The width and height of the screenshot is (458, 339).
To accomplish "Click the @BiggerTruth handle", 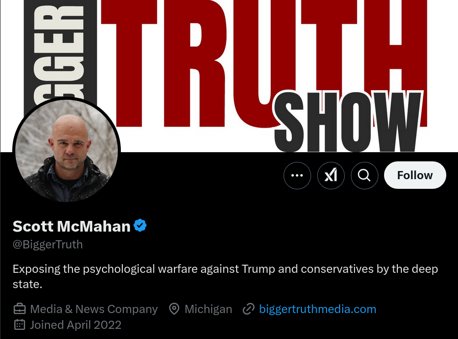I will click(47, 244).
